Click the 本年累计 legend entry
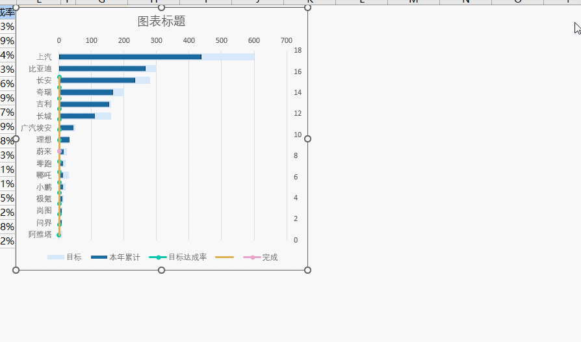Image resolution: width=581 pixels, height=342 pixels. 116,257
